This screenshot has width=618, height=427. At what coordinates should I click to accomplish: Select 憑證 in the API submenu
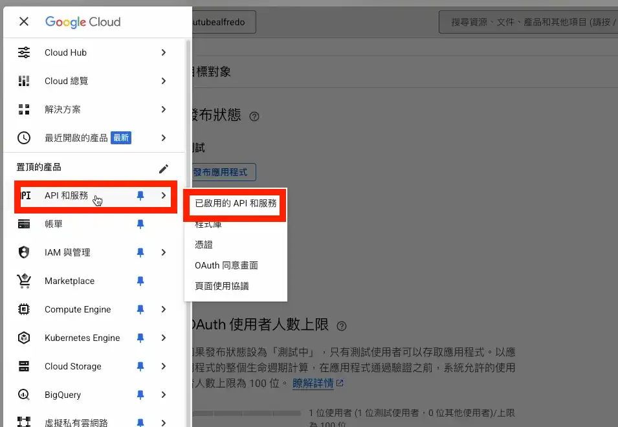pos(236,245)
